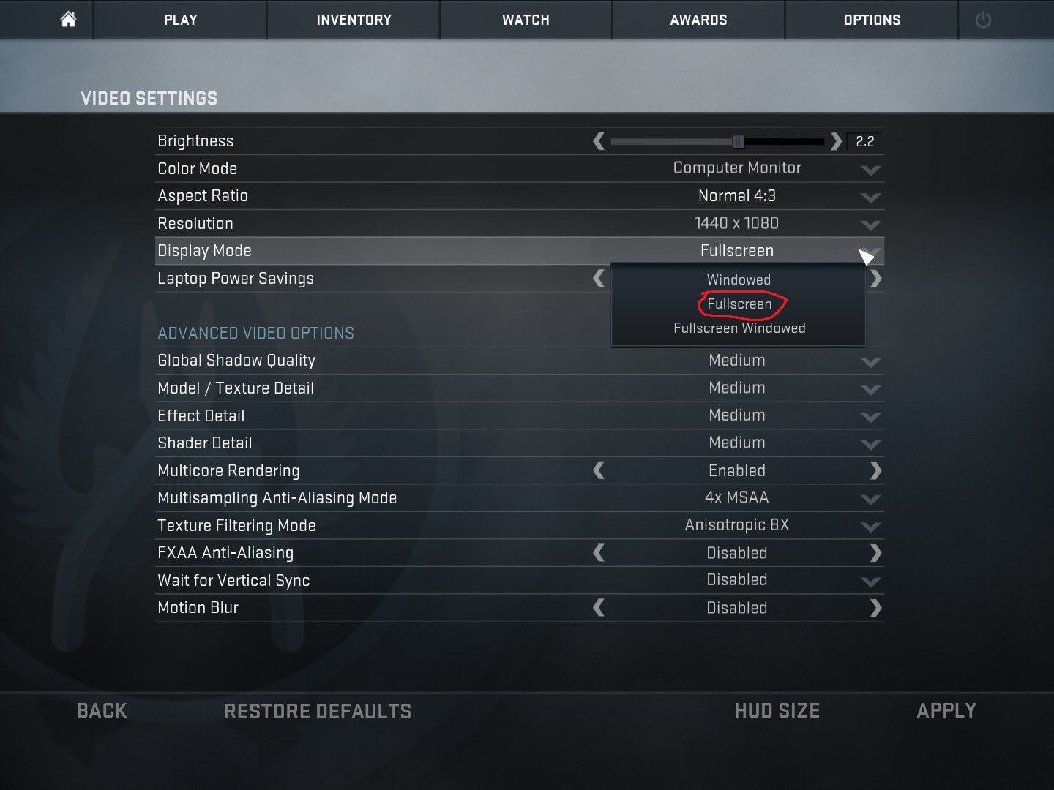Screen dimensions: 1054x790
Task: Decrease brightness with the left arrow
Action: (599, 141)
